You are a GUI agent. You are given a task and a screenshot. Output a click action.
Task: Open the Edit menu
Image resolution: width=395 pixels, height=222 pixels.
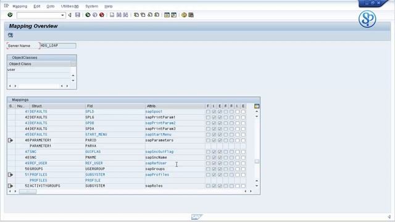coord(37,6)
